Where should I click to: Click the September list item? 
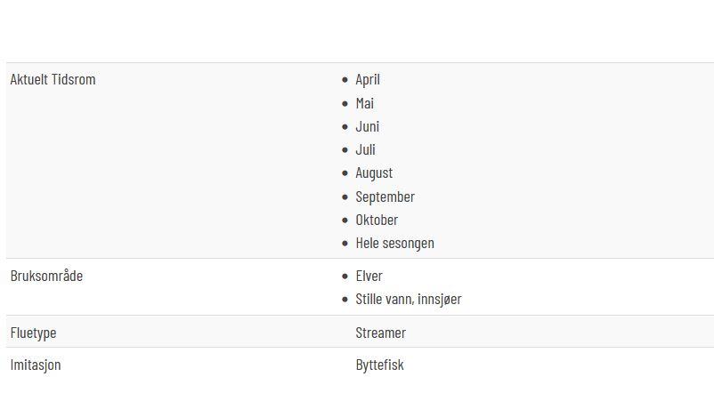tap(385, 196)
